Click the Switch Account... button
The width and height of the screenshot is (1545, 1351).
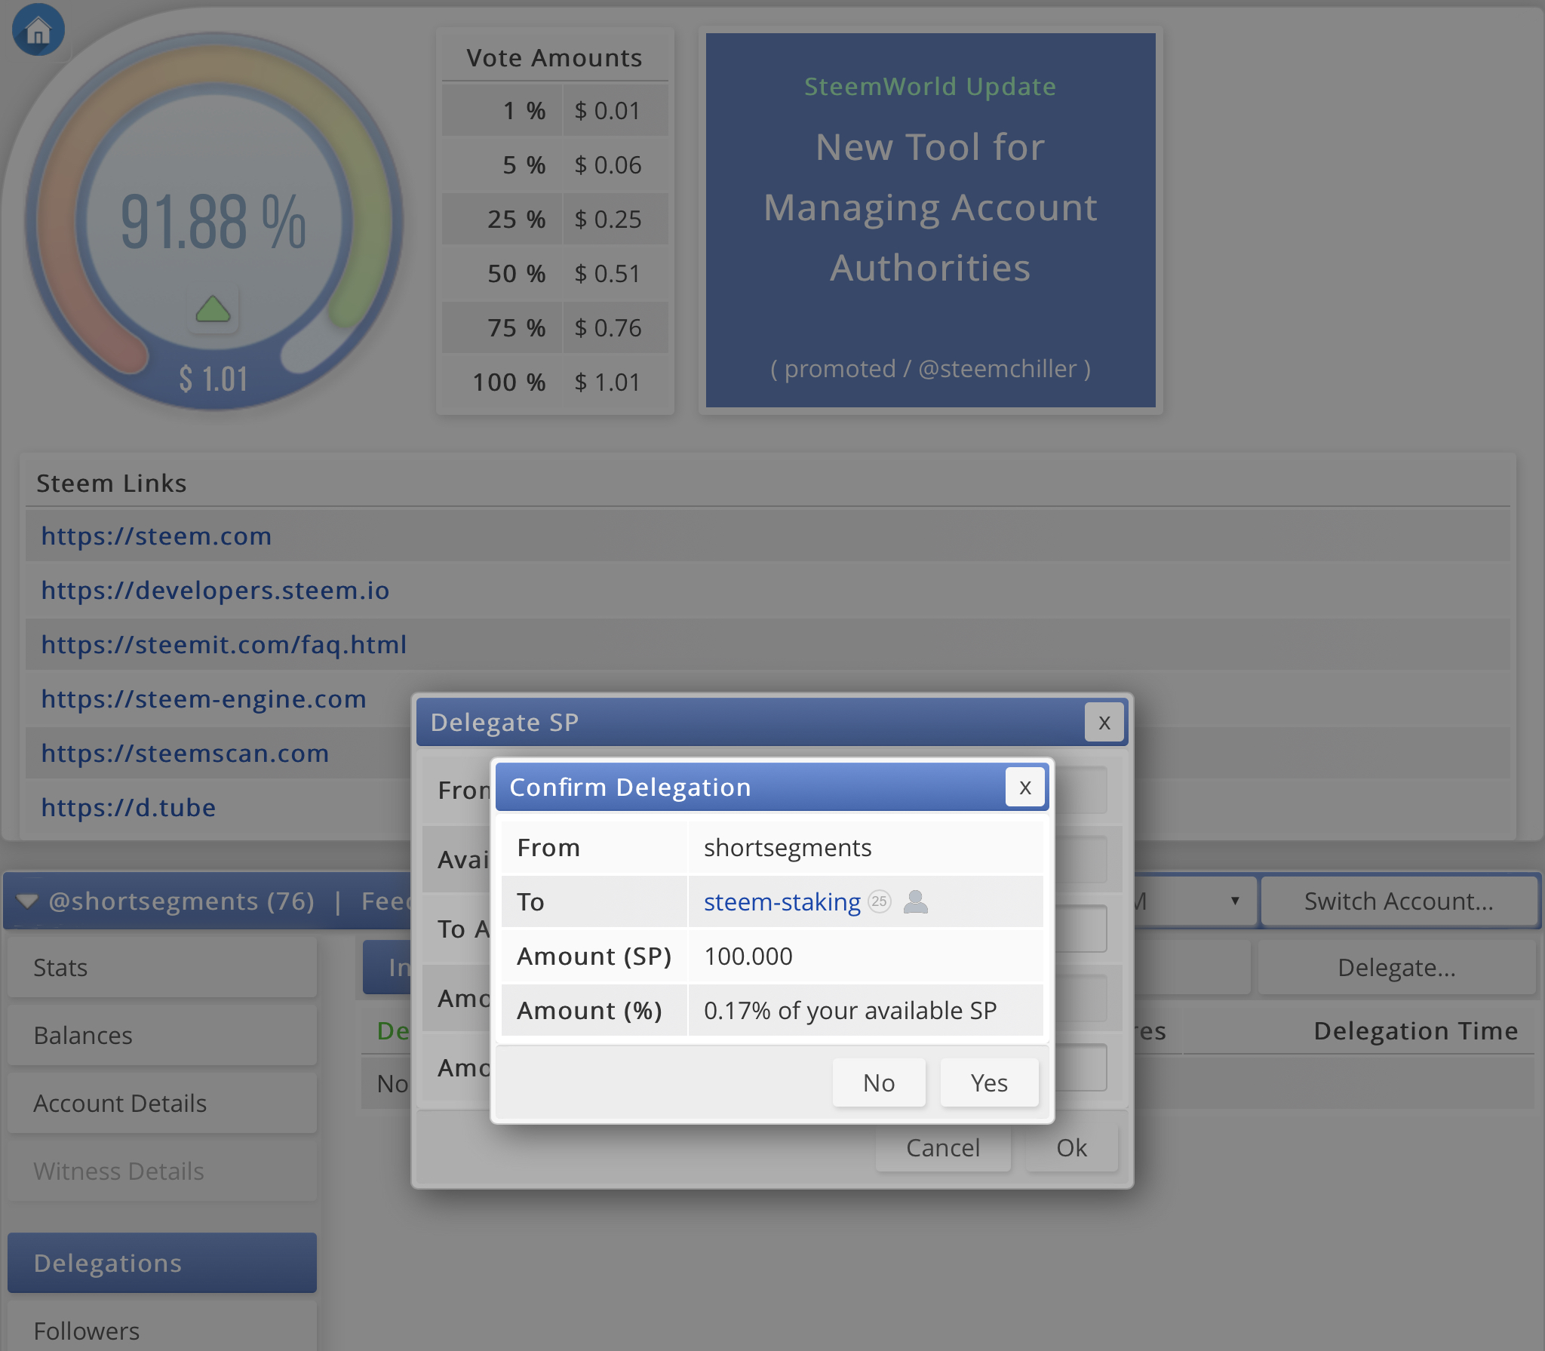(1398, 901)
